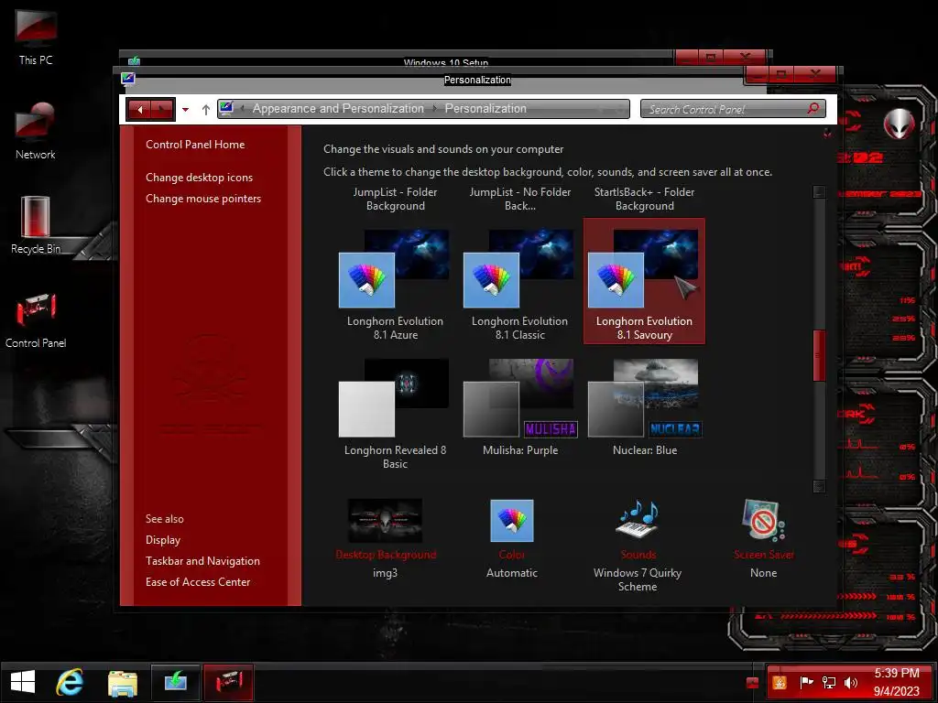Screen dimensions: 938x703
Task: Click theme list scrollbar down arrow
Action: [819, 487]
